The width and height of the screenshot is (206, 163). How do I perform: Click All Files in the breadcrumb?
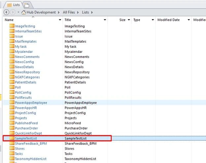click(69, 12)
